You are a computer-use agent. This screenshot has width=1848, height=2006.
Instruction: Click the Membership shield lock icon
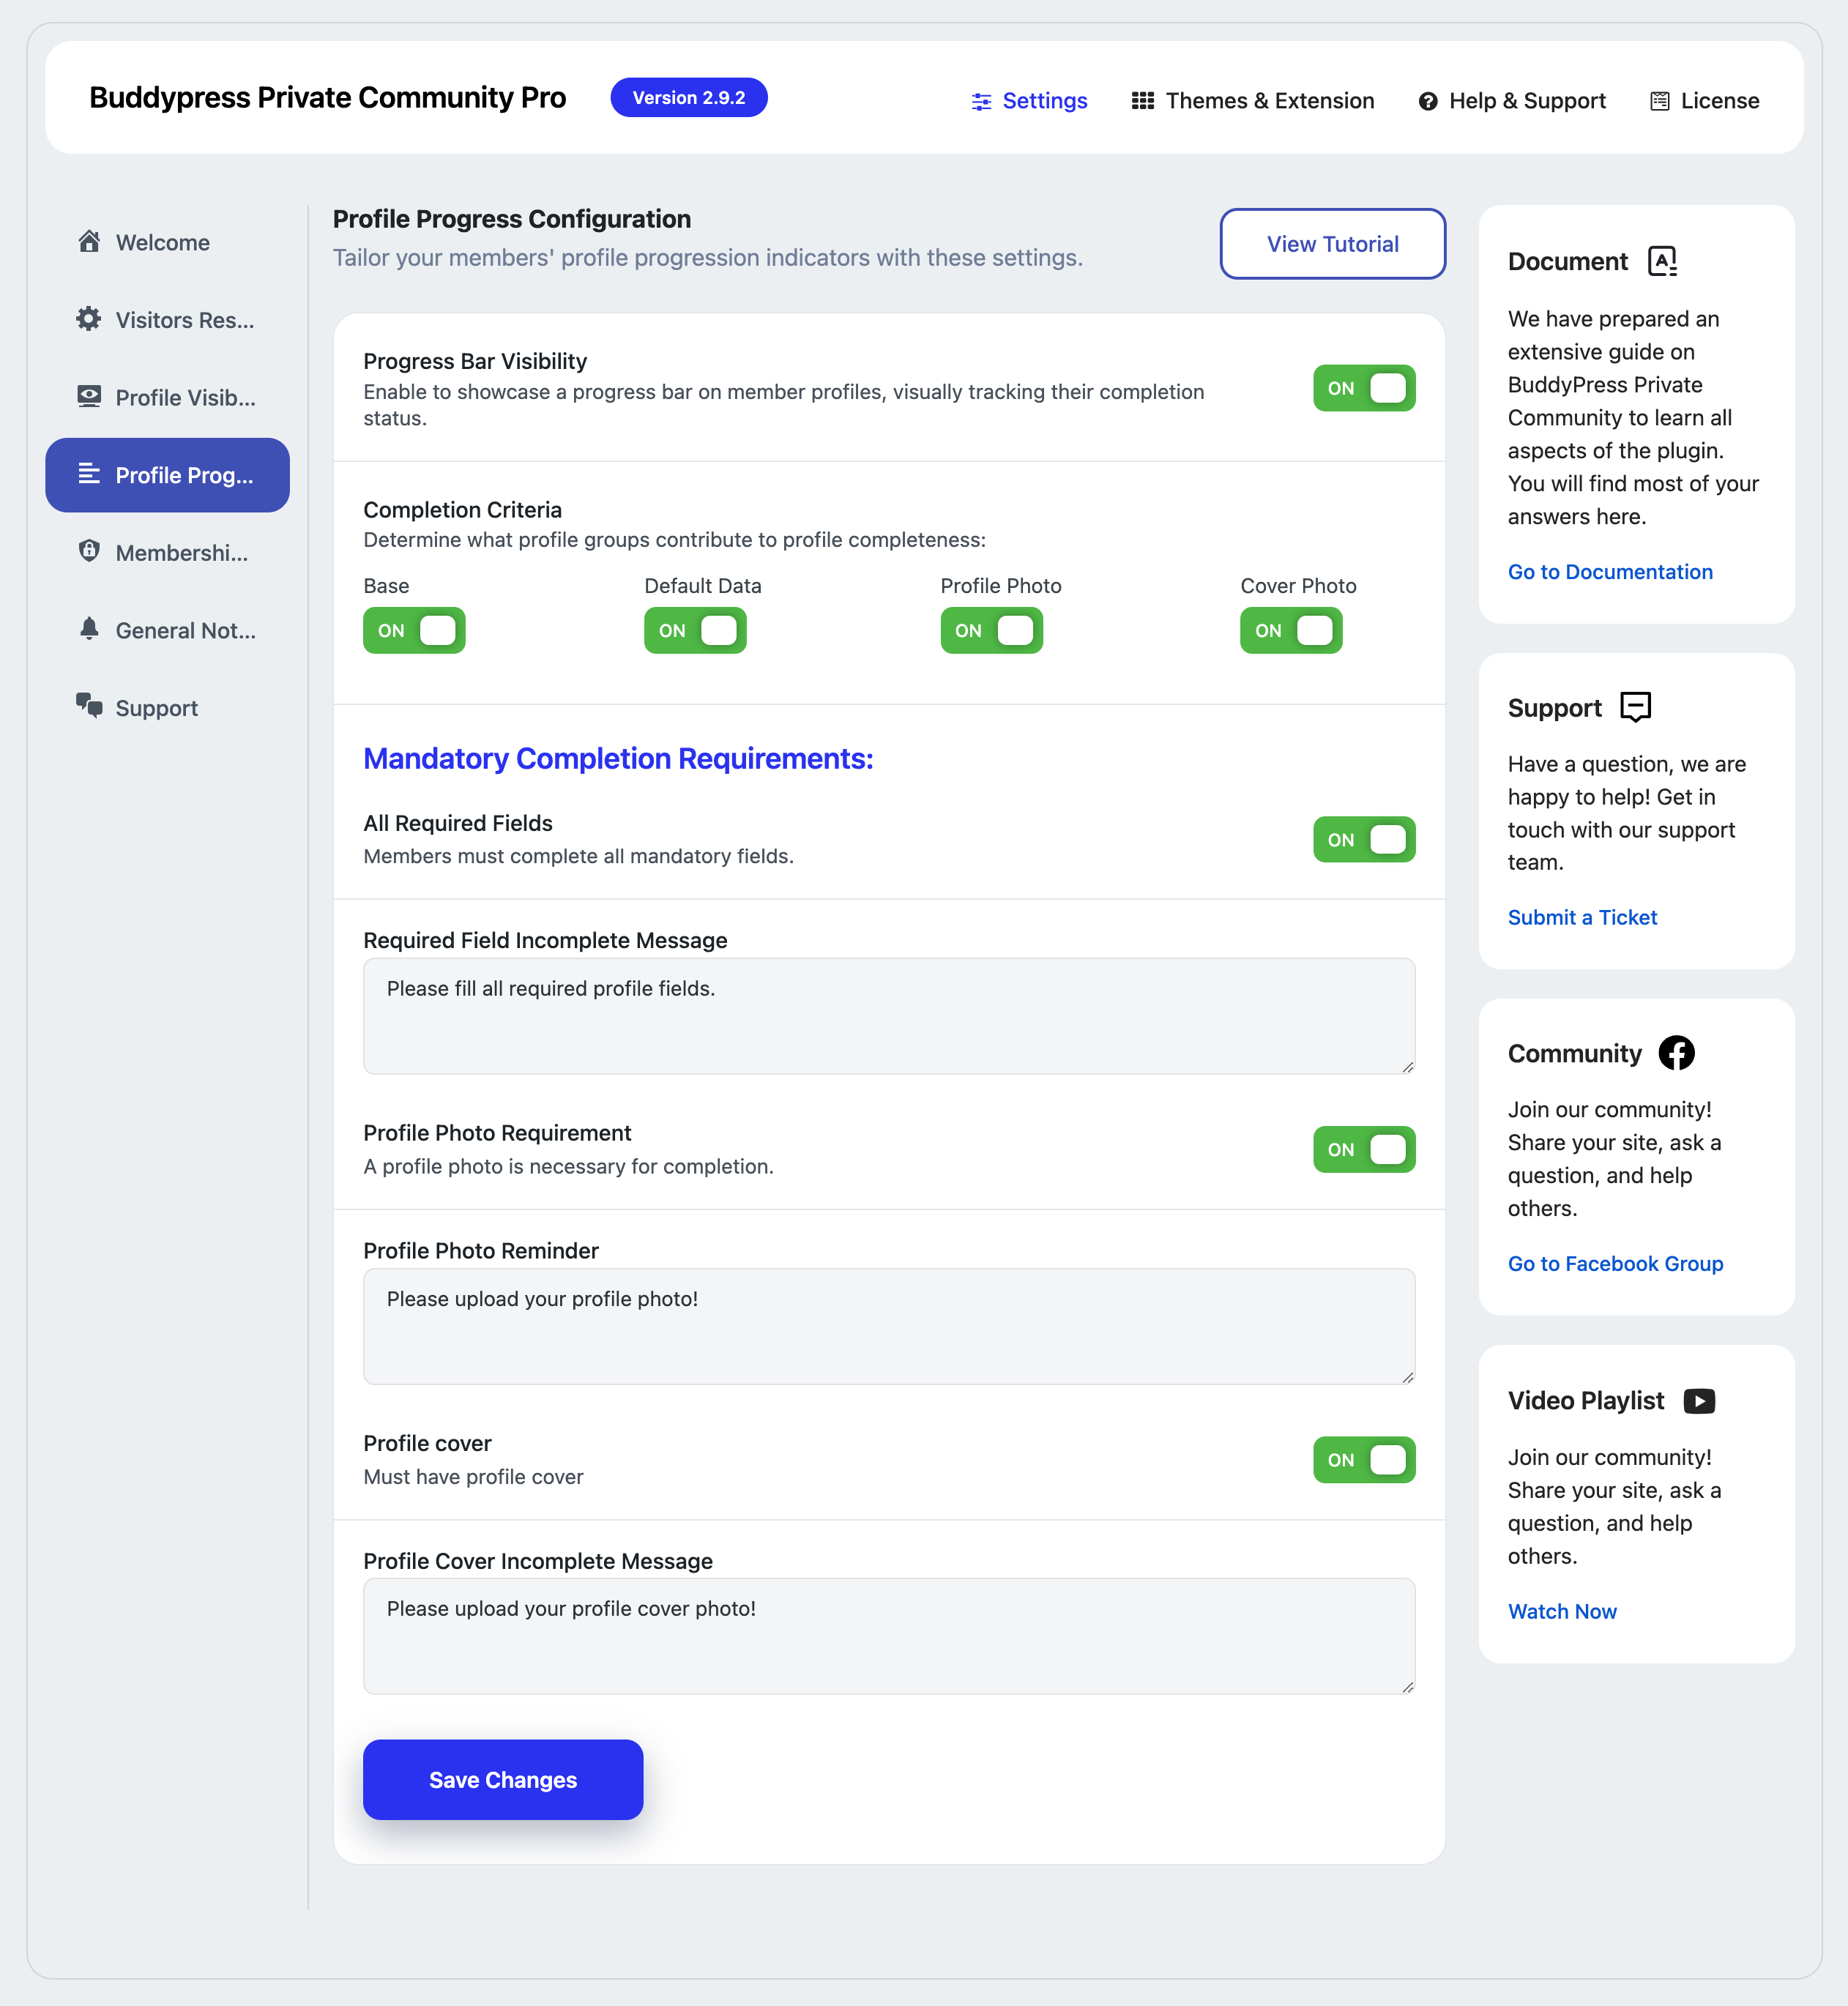tap(89, 551)
